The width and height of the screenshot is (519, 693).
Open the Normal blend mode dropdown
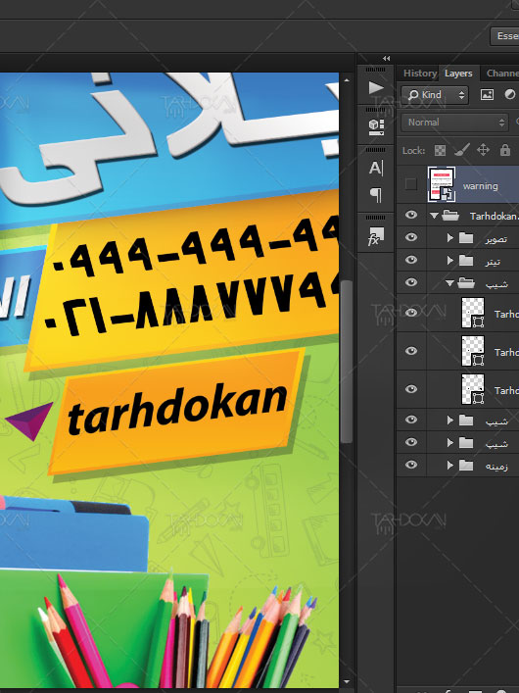455,123
